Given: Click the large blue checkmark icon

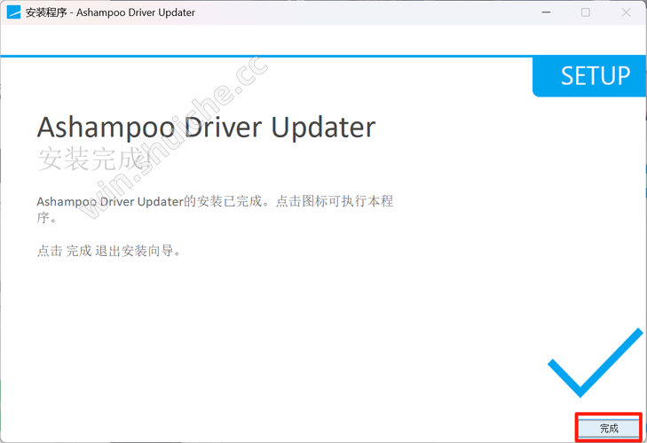Looking at the screenshot, I should [596, 362].
